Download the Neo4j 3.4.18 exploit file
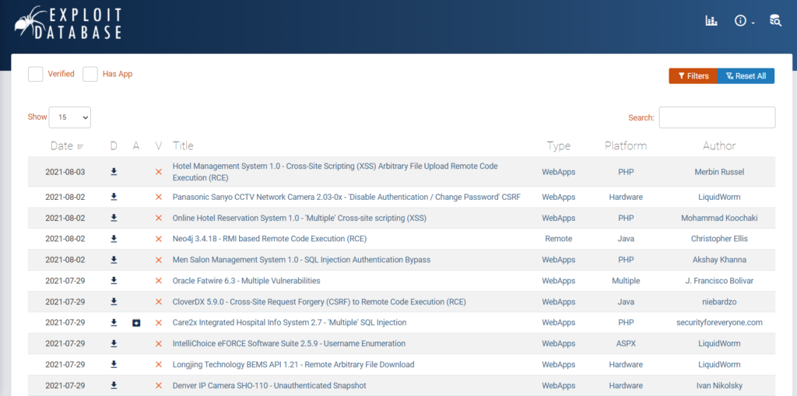Image resolution: width=797 pixels, height=396 pixels. click(114, 239)
